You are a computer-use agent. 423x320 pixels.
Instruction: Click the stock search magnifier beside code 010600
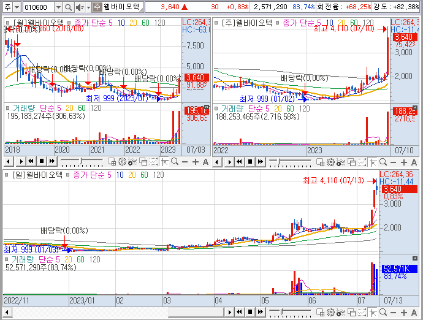pos(68,7)
